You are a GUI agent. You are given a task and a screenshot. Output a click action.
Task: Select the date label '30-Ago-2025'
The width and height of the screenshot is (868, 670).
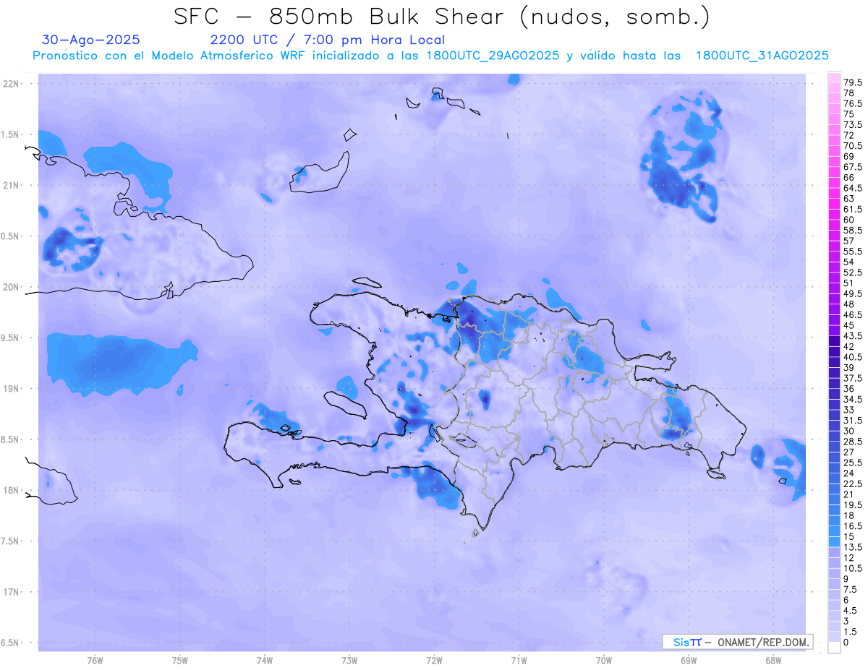(90, 40)
